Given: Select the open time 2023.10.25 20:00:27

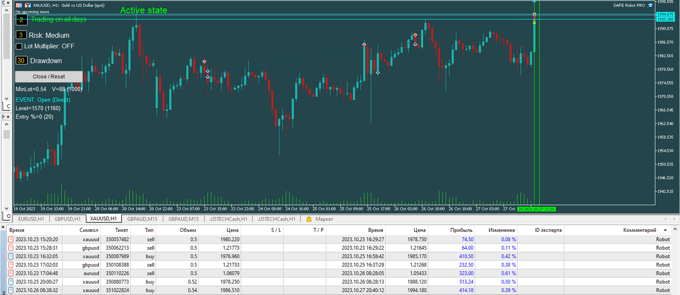Looking at the screenshot, I should (36, 282).
